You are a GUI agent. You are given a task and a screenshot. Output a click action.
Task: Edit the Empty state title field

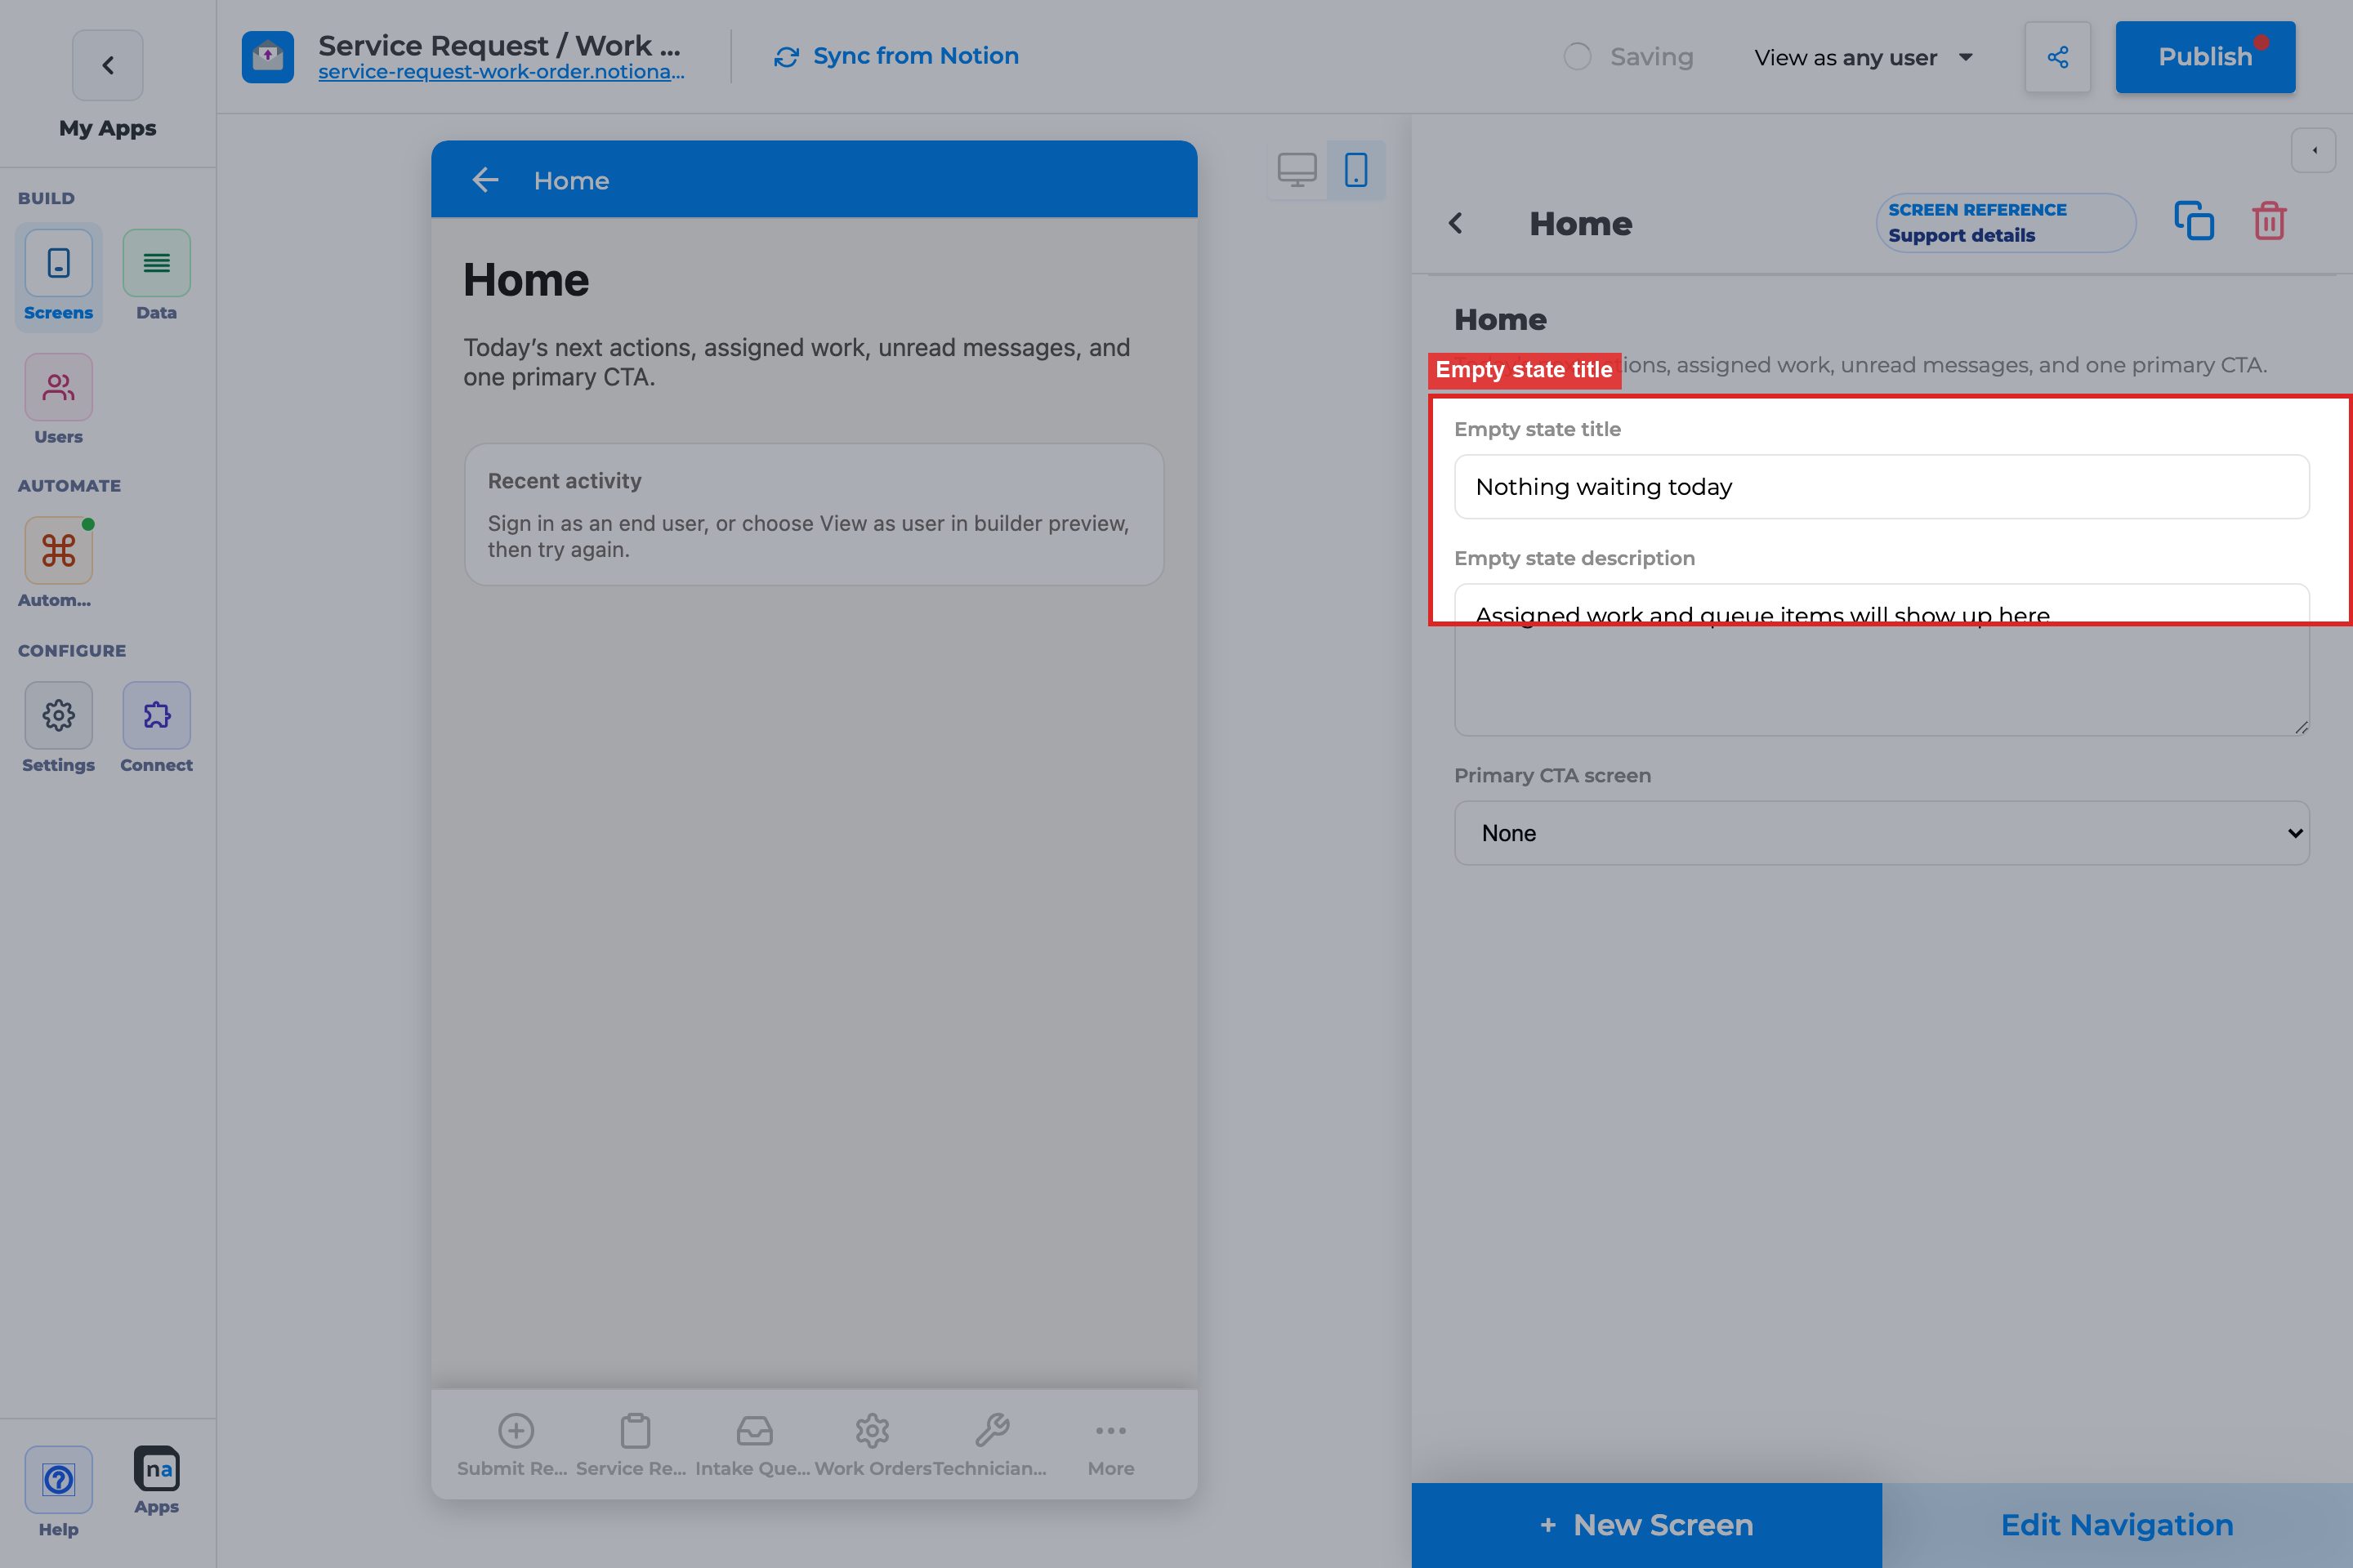click(1881, 487)
